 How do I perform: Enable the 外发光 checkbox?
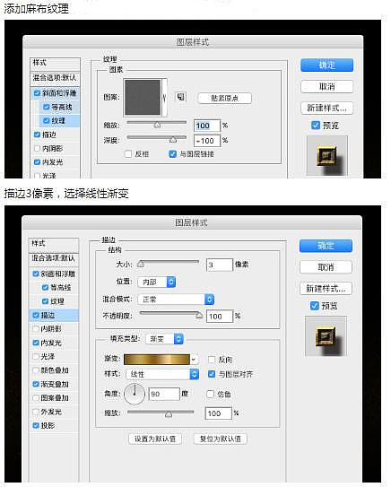35,412
